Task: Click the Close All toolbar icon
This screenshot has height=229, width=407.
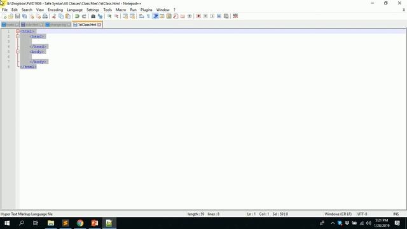Action: [x=38, y=16]
